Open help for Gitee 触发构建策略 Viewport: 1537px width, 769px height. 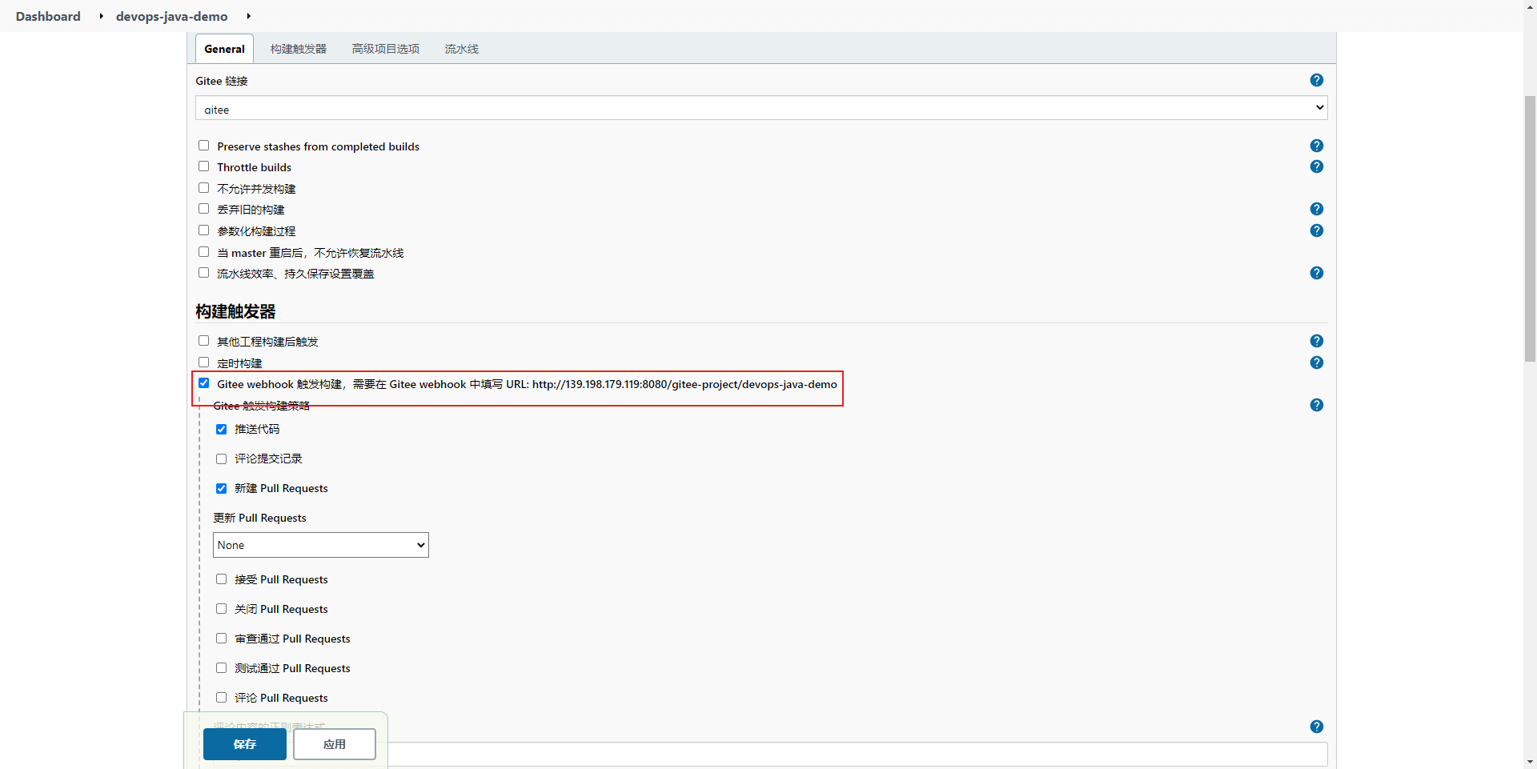[x=1316, y=405]
